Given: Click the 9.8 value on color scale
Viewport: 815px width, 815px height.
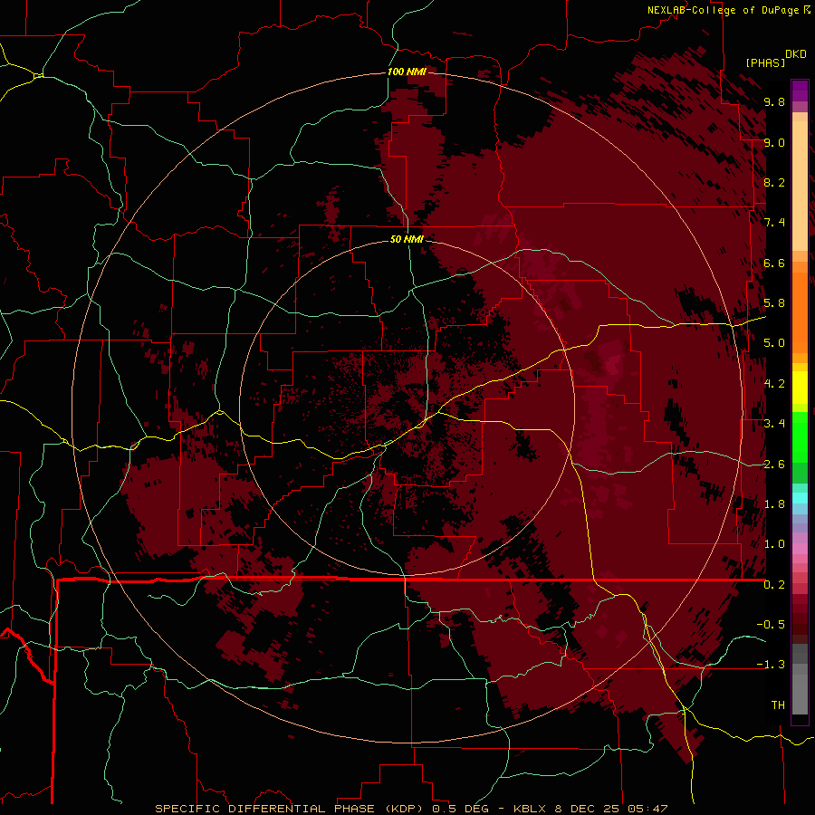Looking at the screenshot, I should tap(774, 101).
